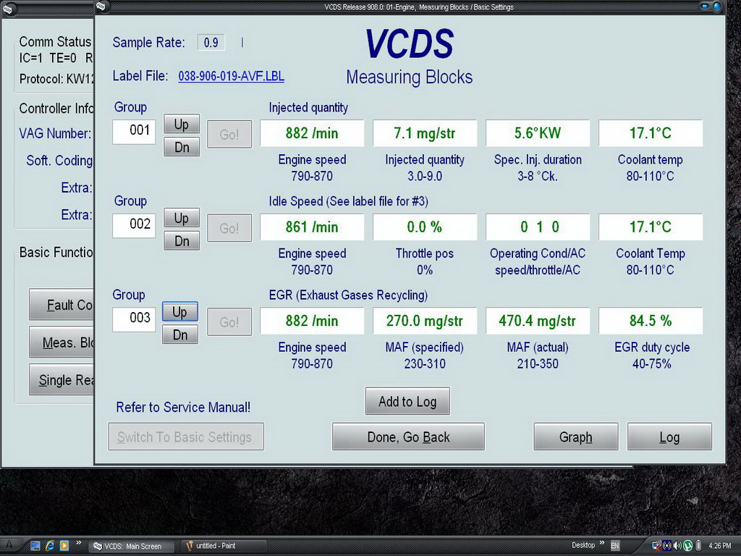
Task: Click the Show Desktop quick launch icon
Action: [x=35, y=546]
